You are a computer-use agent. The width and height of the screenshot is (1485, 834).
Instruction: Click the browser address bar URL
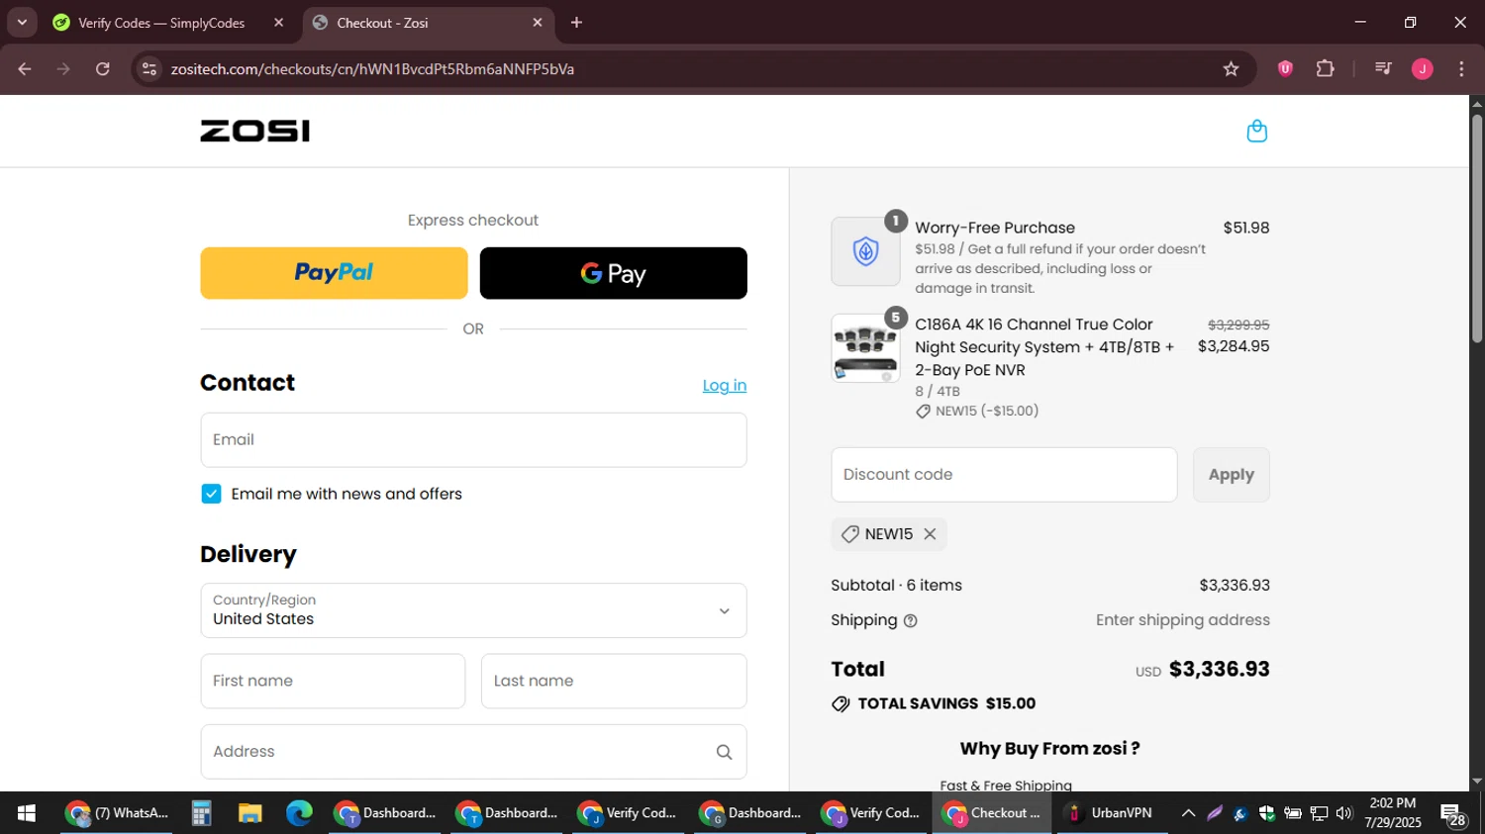pyautogui.click(x=372, y=69)
